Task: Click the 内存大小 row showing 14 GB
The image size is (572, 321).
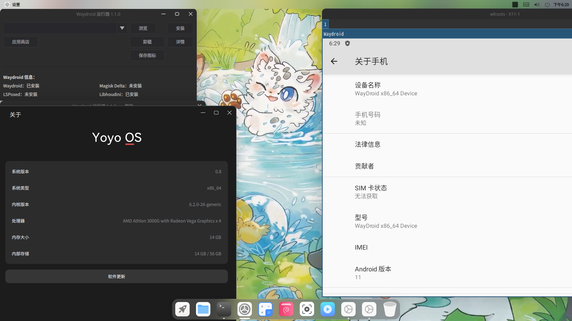Action: 117,237
